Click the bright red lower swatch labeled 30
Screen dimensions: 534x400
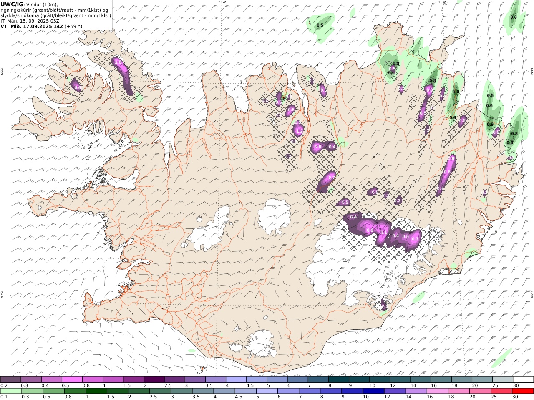523,391
